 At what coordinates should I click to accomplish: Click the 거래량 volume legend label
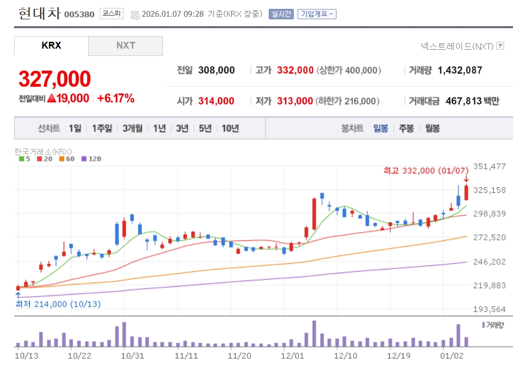point(495,325)
